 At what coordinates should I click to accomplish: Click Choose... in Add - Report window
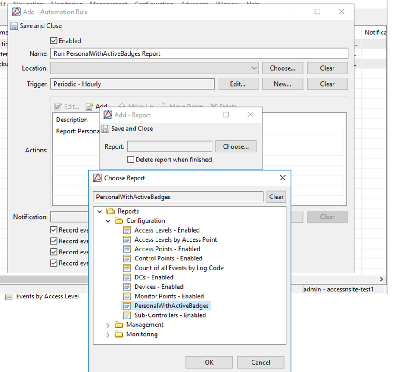(x=236, y=146)
